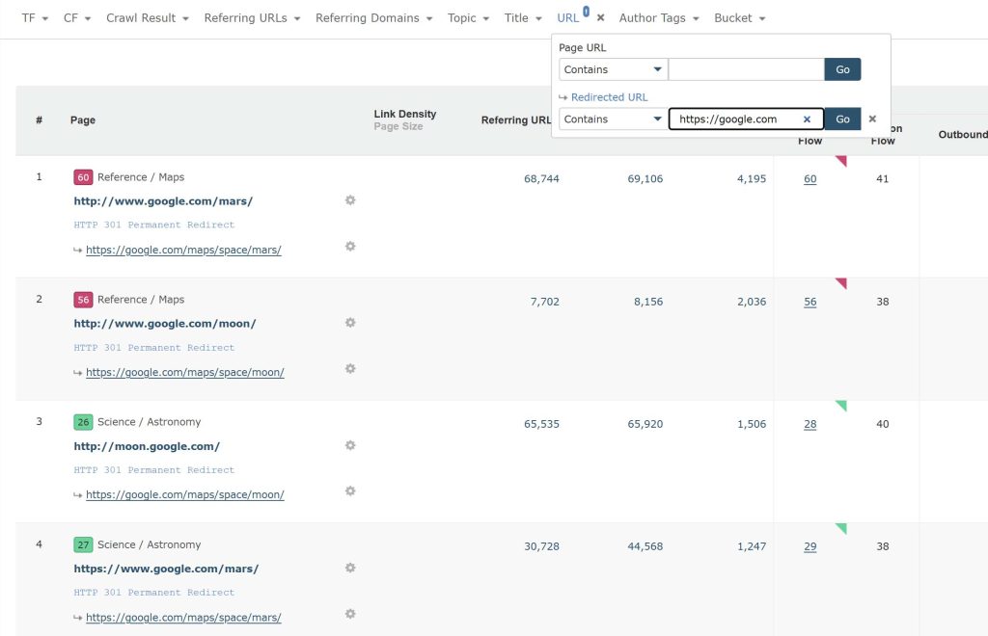This screenshot has height=636, width=988.
Task: Click Trust Flow value 28 link
Action: [810, 424]
